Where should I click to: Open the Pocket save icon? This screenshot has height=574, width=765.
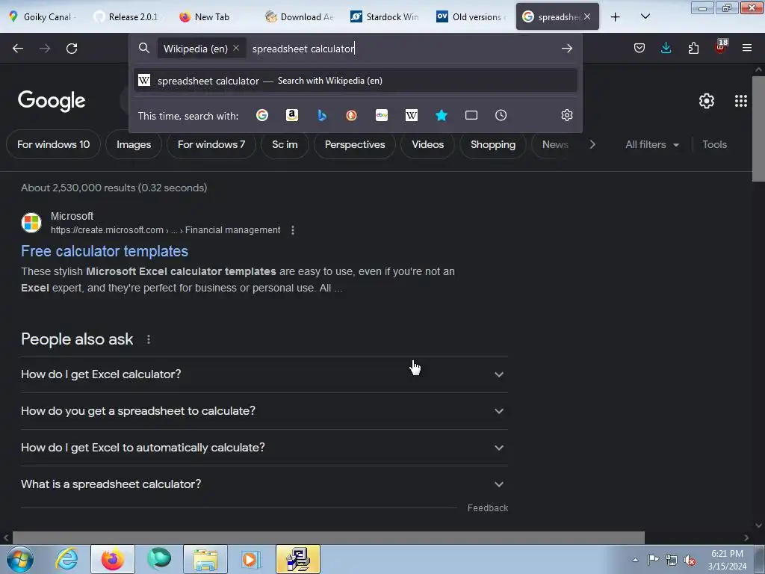[x=639, y=48]
